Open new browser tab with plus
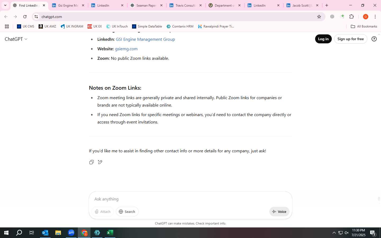Image resolution: width=381 pixels, height=238 pixels. [x=327, y=5]
